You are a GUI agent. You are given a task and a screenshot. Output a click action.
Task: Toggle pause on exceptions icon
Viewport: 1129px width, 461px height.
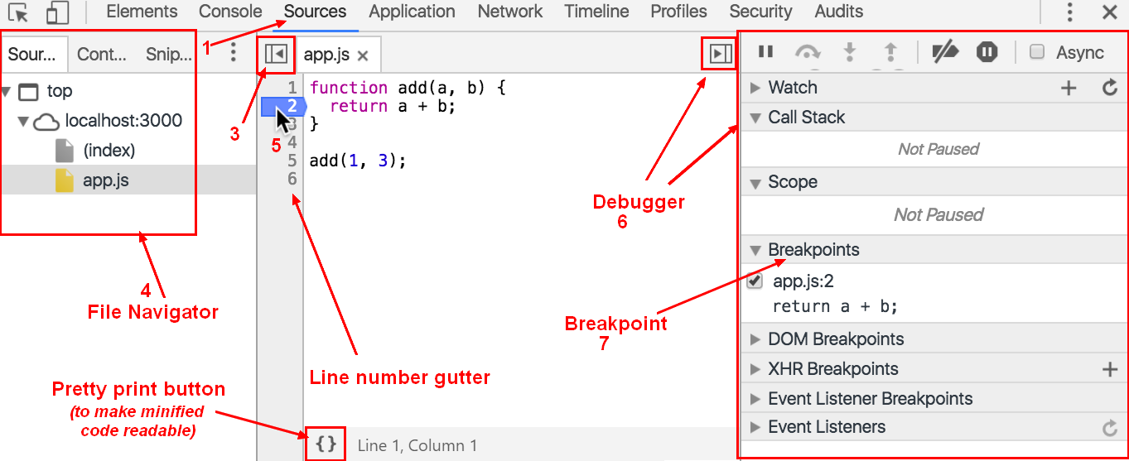point(987,52)
